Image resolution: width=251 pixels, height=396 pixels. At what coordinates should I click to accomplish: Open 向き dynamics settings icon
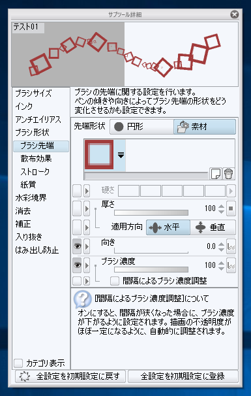coord(231,246)
